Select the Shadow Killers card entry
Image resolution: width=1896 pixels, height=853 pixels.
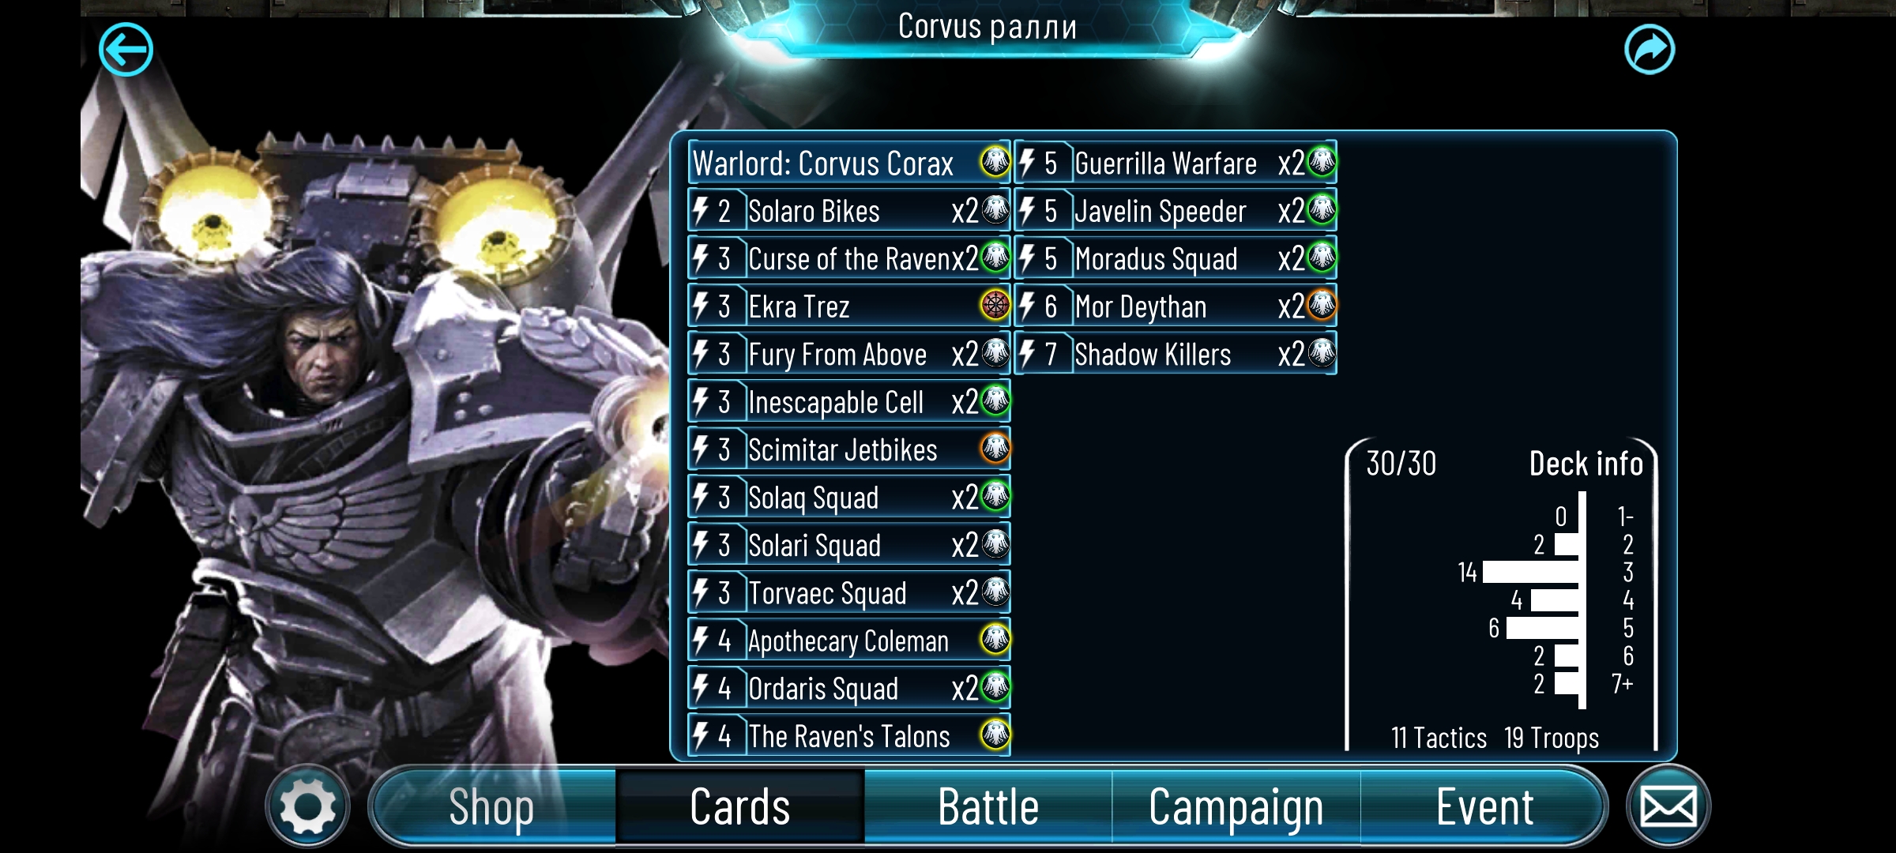coord(1176,353)
